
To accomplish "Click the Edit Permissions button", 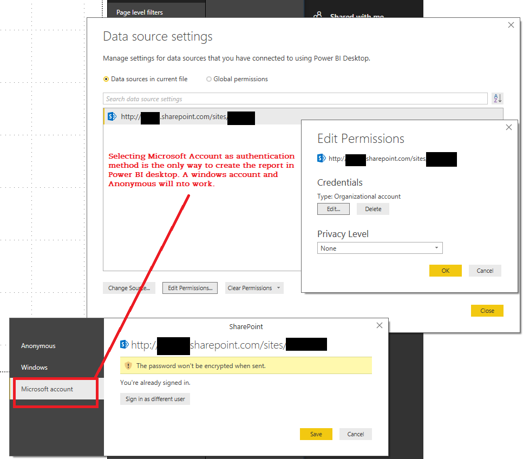I will click(190, 288).
